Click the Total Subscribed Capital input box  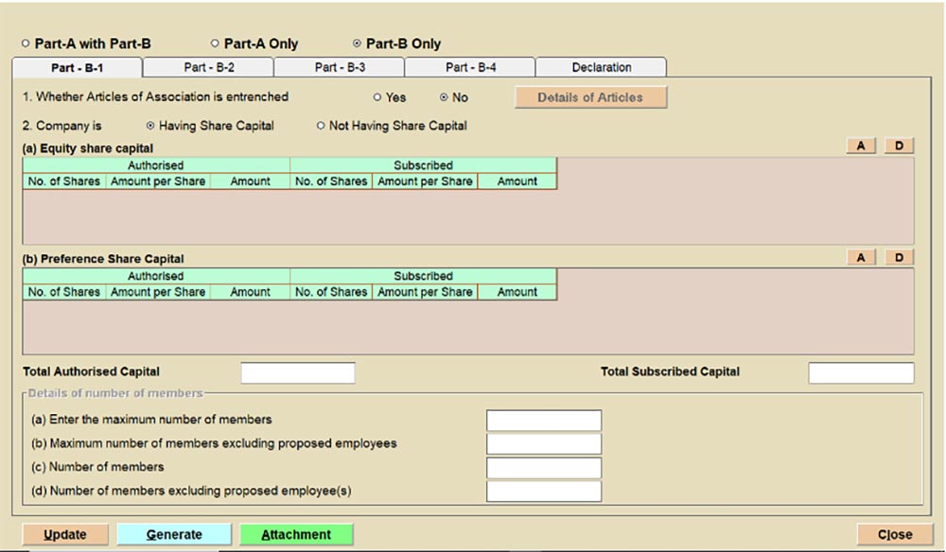pos(861,372)
